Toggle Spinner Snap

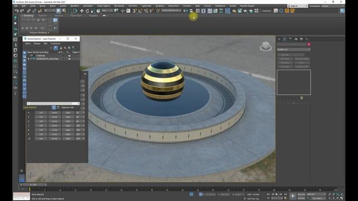pyautogui.click(x=152, y=11)
